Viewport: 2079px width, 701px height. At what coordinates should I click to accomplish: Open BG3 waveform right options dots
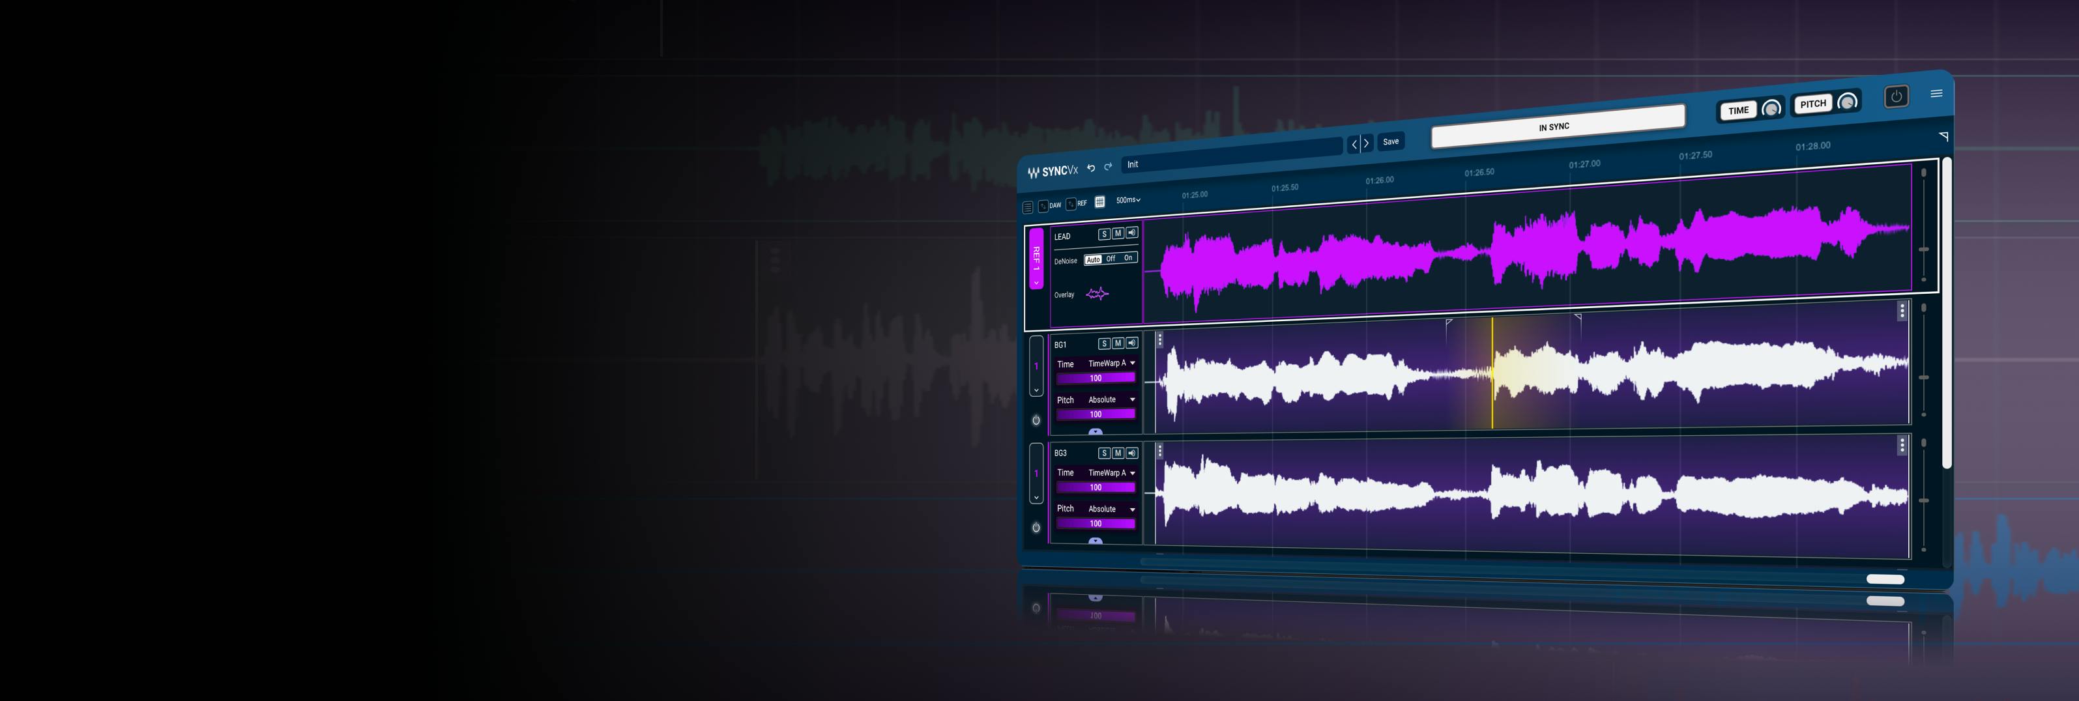point(1902,445)
